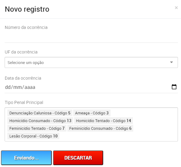
Task: Open the Selecione um opção combo box
Action: pos(91,62)
